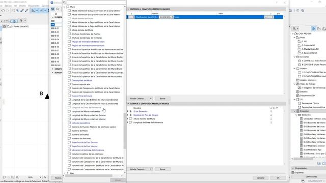The height and width of the screenshot is (183, 326).
Task: Check 'Número de Pilares' field checkbox
Action: [x=69, y=131]
